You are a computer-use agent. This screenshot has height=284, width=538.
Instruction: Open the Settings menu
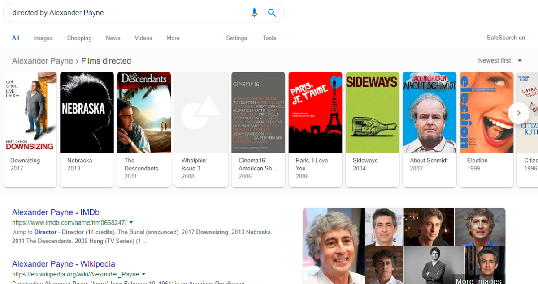tap(237, 38)
